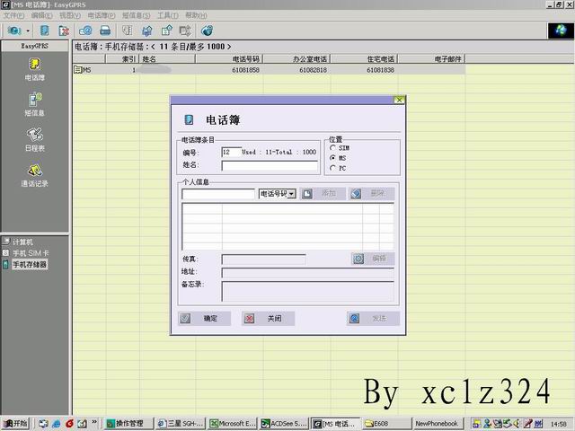Click the 删除 button in dialog
The height and width of the screenshot is (431, 575).
(x=372, y=194)
